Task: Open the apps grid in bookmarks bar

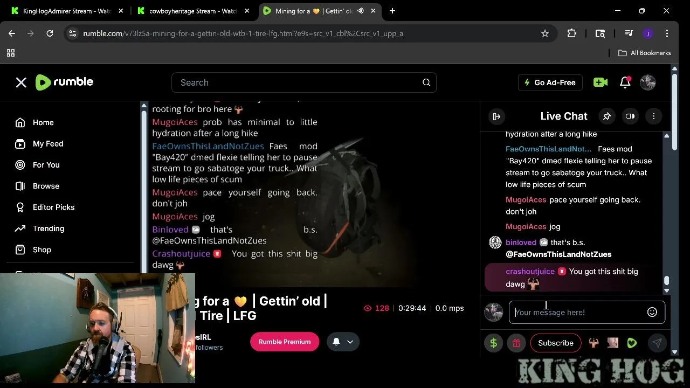Action: click(10, 53)
